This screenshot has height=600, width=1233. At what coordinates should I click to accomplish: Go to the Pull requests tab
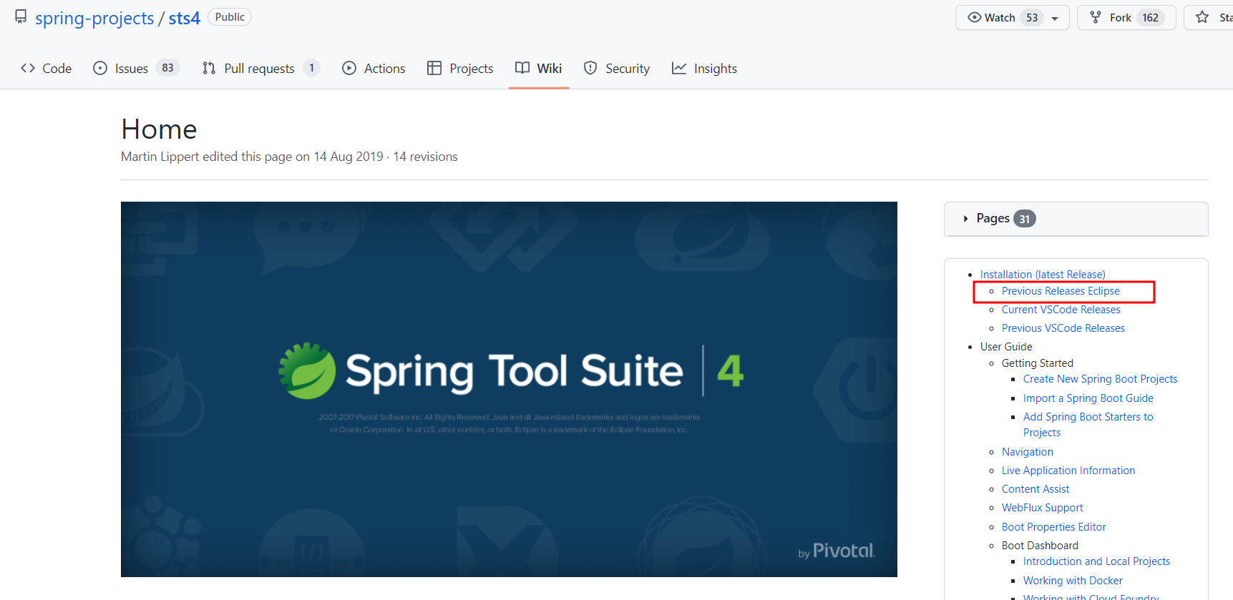click(260, 68)
